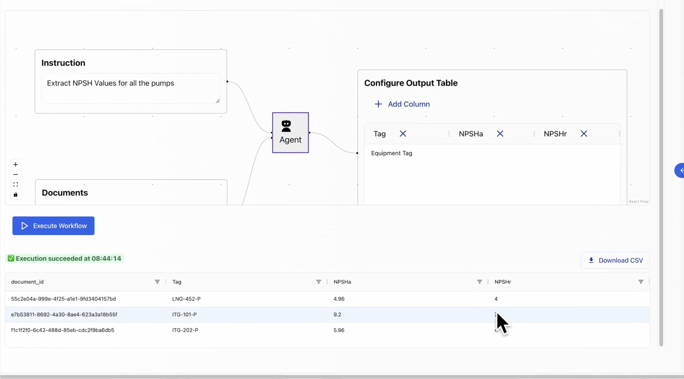Fit view of the flow canvas
The height and width of the screenshot is (379, 684).
click(x=15, y=185)
